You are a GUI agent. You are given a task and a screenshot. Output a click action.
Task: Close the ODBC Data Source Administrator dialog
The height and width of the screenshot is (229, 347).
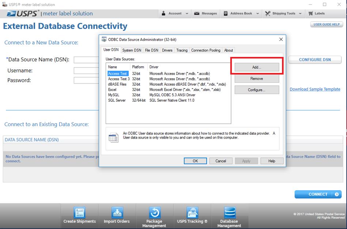(281, 39)
